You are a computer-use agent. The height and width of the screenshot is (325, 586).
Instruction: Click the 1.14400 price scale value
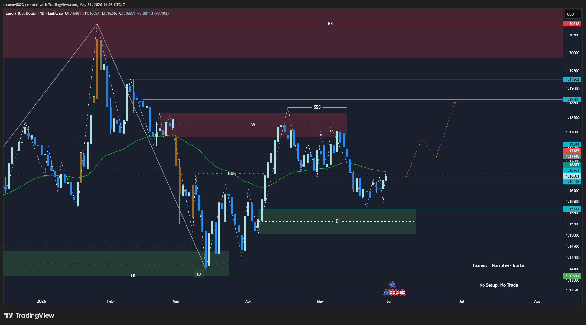tap(572, 258)
